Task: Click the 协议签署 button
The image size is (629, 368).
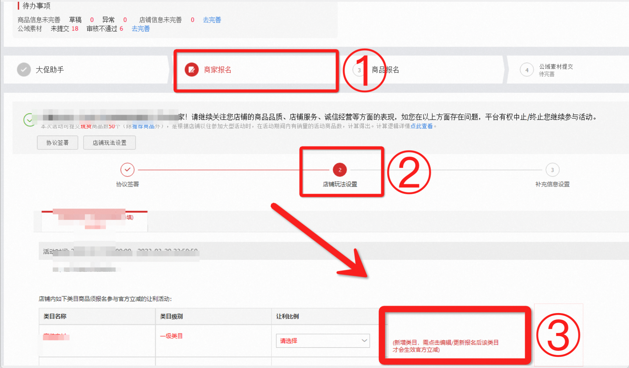Action: (58, 143)
